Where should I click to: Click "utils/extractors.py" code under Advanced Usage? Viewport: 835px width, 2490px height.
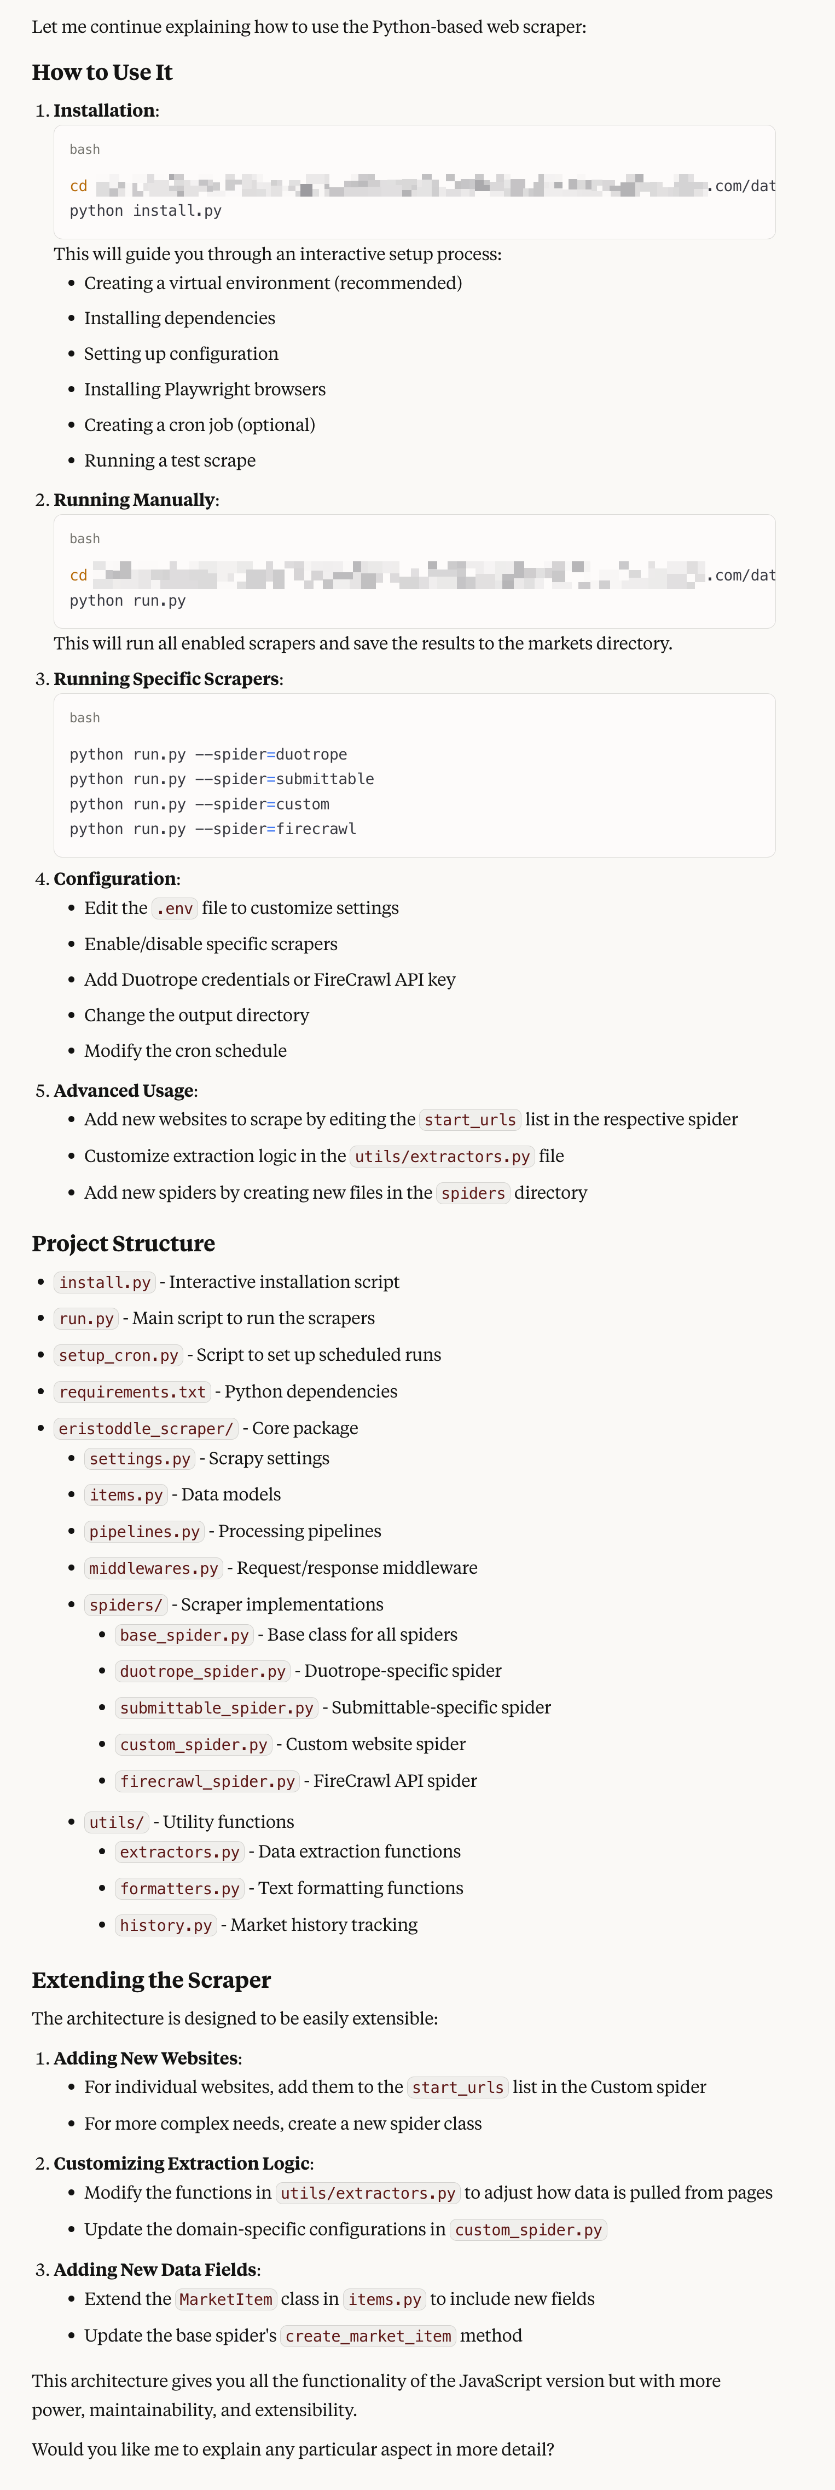[x=442, y=1157]
